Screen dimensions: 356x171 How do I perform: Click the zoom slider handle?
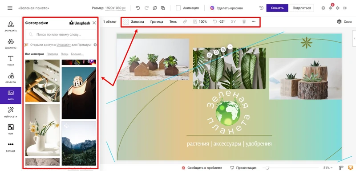267,168
